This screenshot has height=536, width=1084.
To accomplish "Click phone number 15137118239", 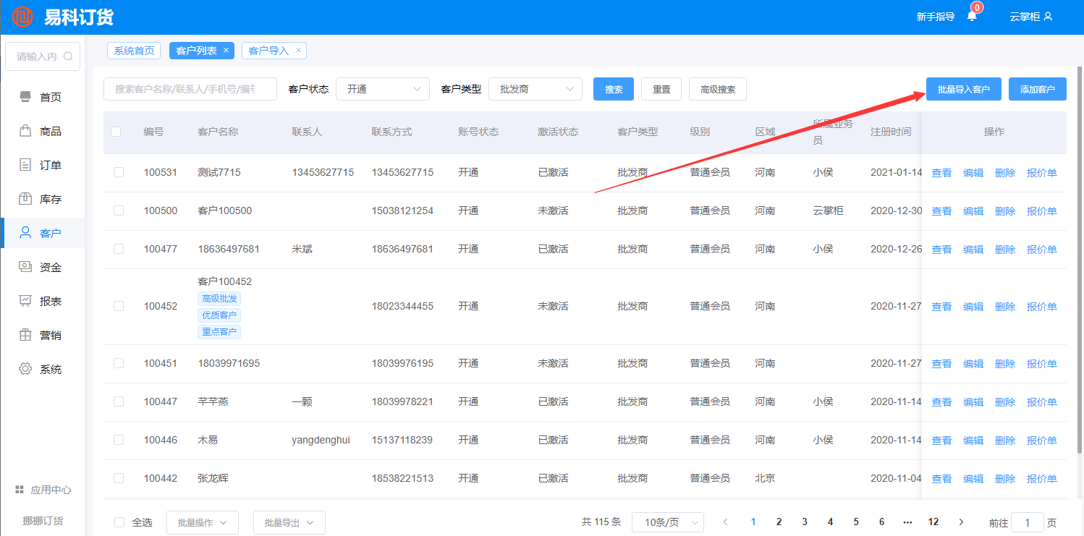I will tap(402, 440).
